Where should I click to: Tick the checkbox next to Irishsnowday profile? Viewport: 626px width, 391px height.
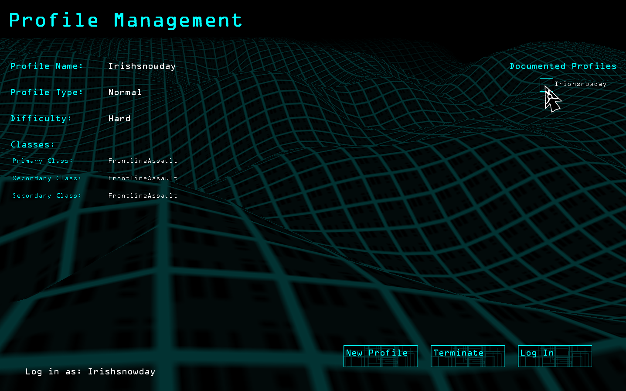pos(546,85)
